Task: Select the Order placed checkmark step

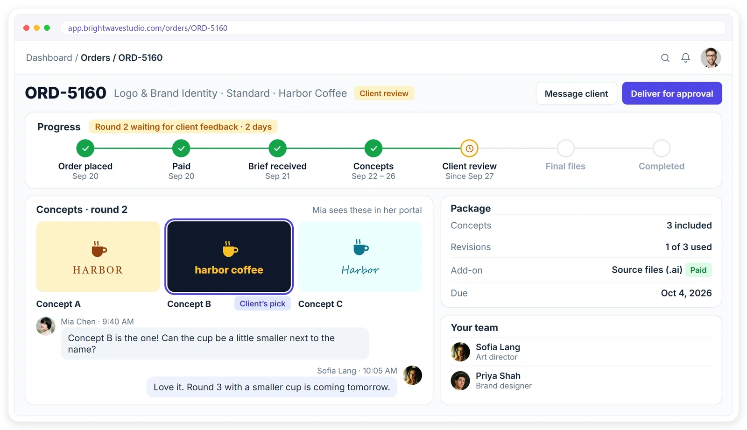Action: coord(85,148)
